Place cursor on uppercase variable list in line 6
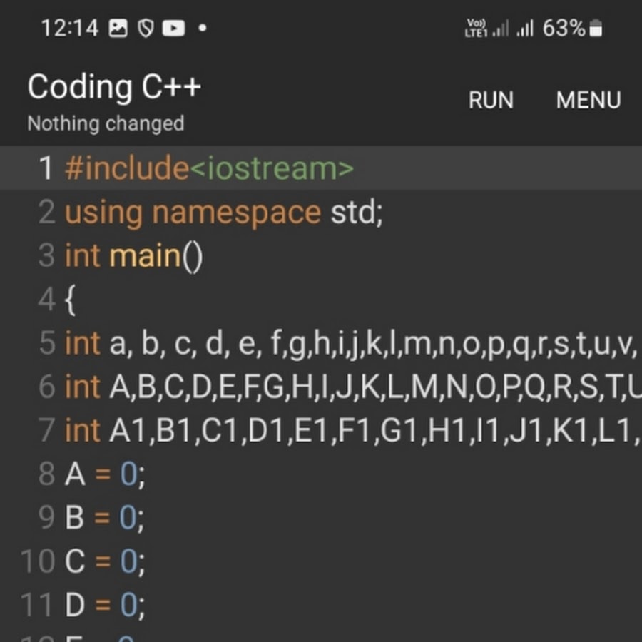Viewport: 642px width, 642px height. (375, 387)
